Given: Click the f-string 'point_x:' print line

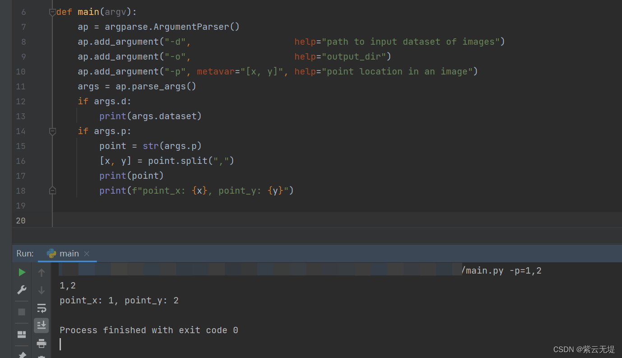Looking at the screenshot, I should pos(196,191).
